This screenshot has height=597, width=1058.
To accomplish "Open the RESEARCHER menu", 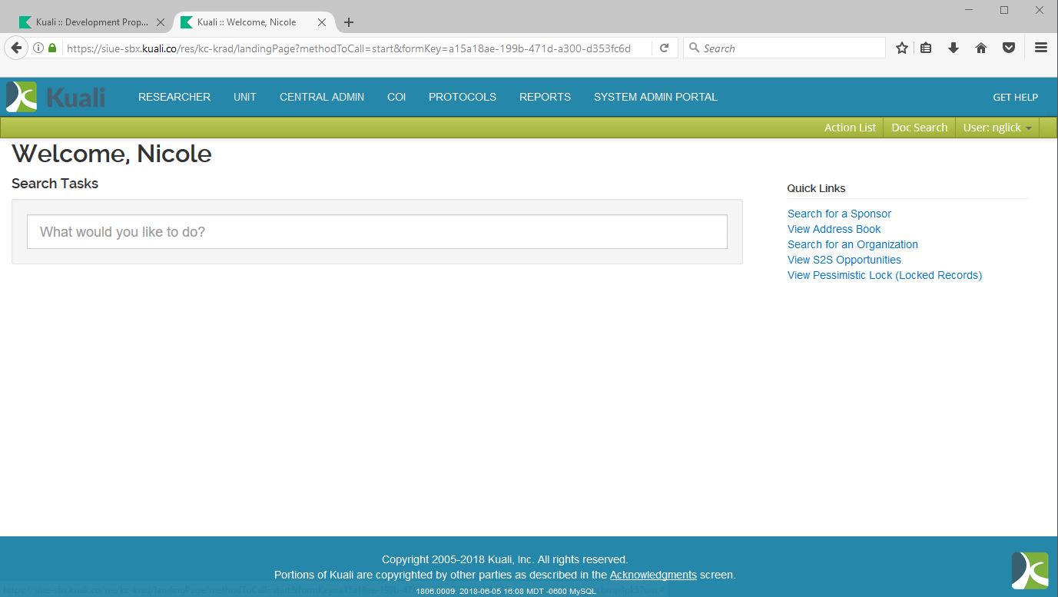I will pyautogui.click(x=174, y=97).
